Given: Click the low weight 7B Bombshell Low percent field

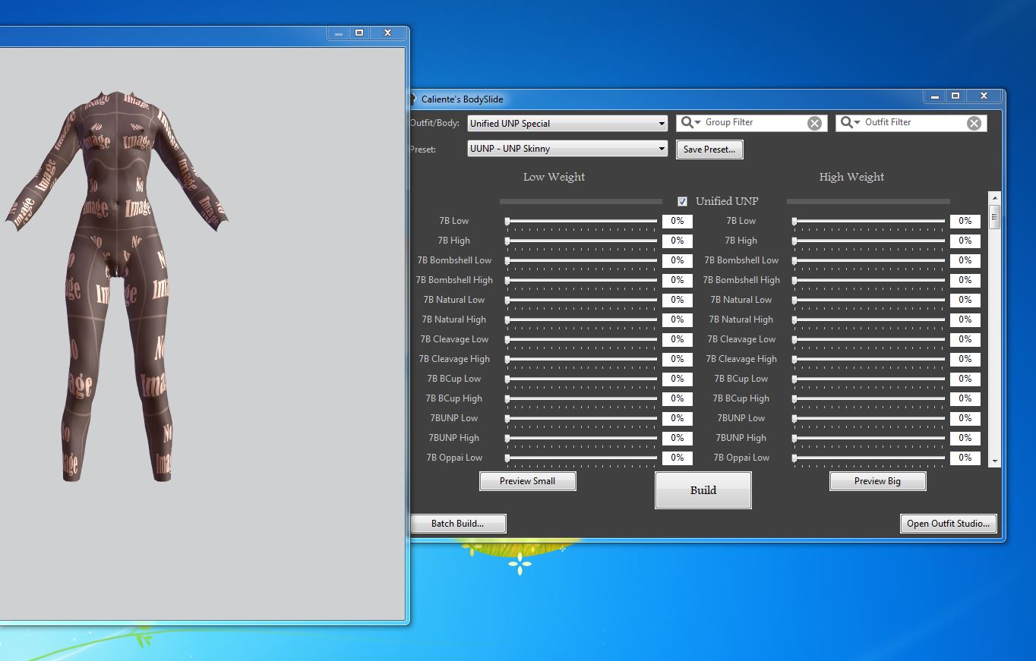Looking at the screenshot, I should 677,260.
